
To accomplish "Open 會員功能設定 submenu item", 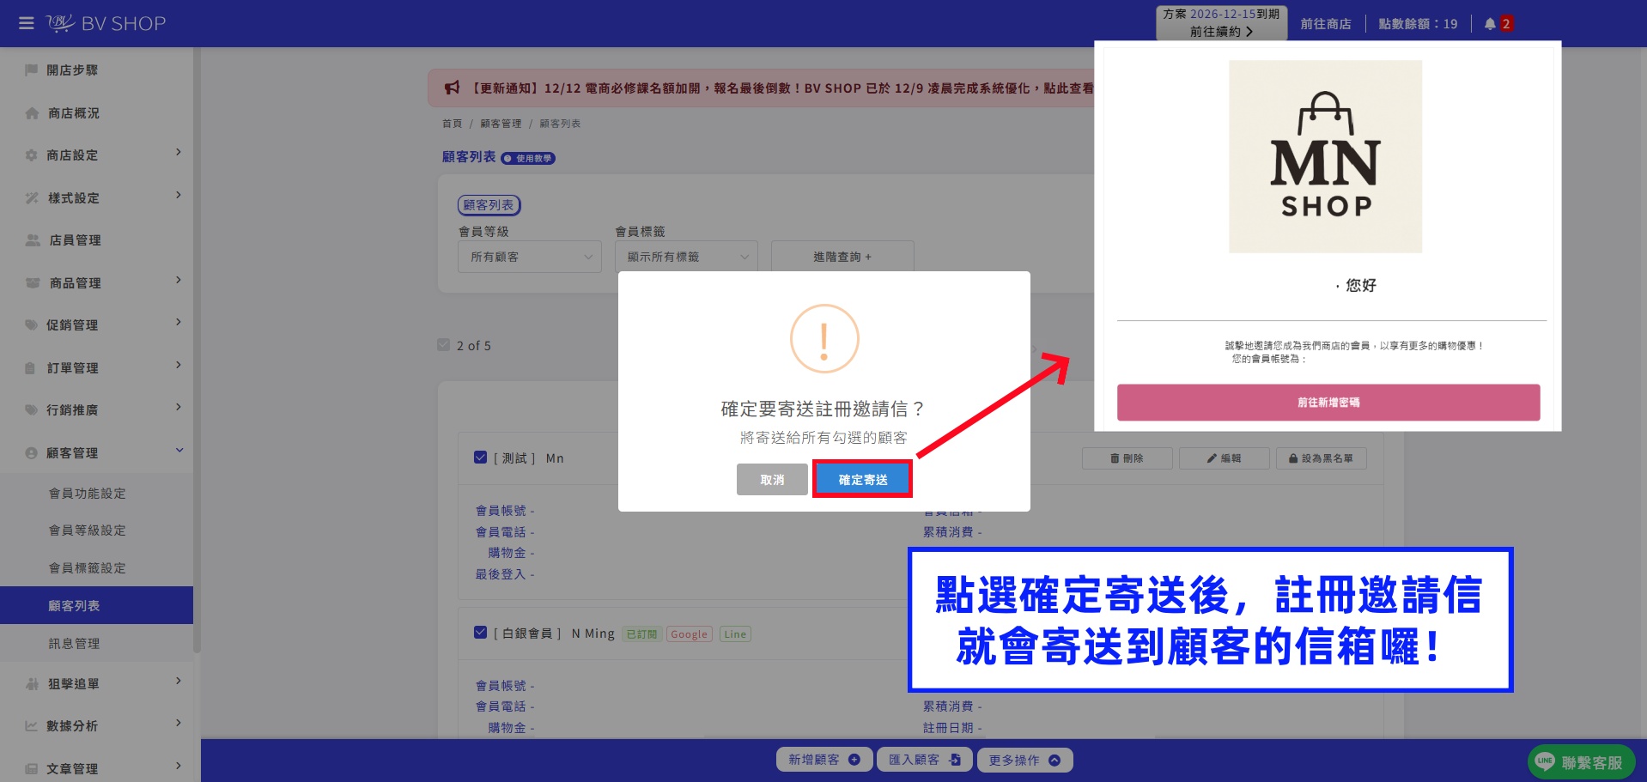I will [x=88, y=494].
